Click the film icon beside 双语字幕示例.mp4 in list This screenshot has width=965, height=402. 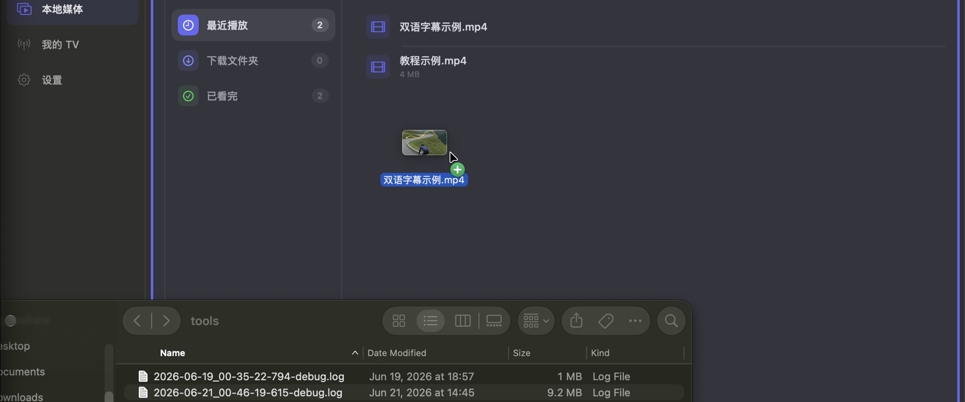click(x=378, y=27)
